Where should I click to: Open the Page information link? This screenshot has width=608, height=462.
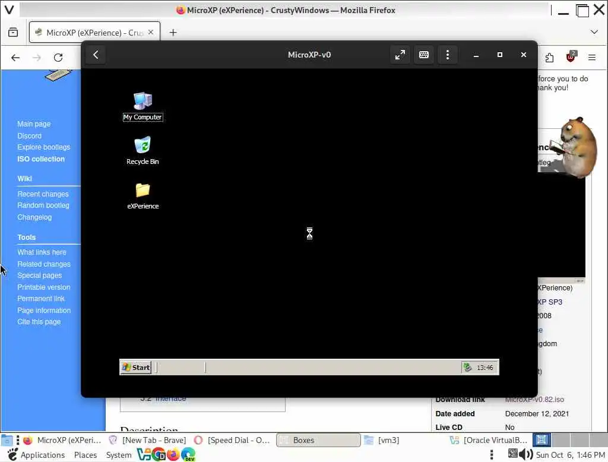tap(44, 311)
